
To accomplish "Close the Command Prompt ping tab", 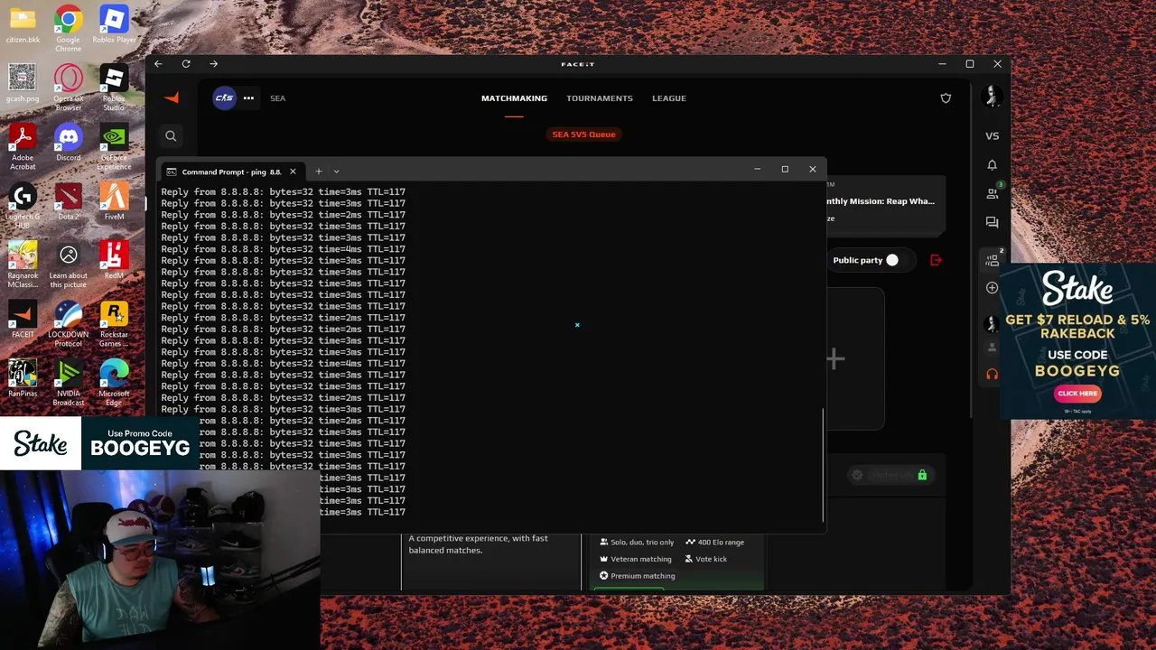I will (293, 172).
